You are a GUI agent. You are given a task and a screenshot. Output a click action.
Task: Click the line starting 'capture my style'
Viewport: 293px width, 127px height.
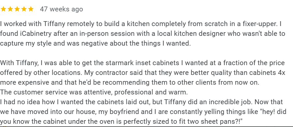tap(95, 43)
